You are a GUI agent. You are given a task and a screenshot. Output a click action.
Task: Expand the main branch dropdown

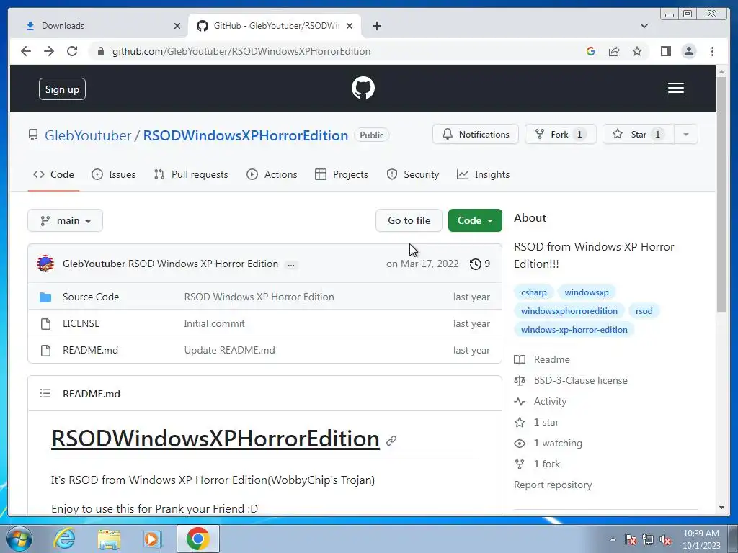[x=65, y=220]
